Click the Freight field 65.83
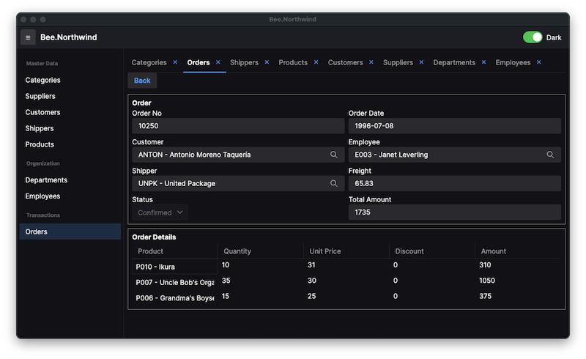The width and height of the screenshot is (586, 359). pyautogui.click(x=454, y=183)
